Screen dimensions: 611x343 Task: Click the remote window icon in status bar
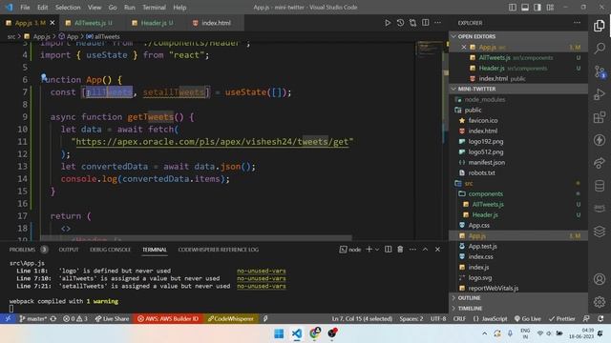pyautogui.click(x=8, y=318)
